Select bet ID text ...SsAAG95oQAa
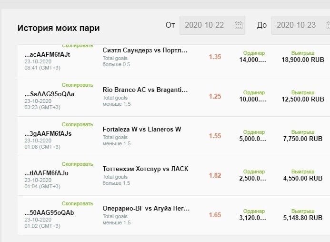This screenshot has width=330, height=242. click(49, 94)
